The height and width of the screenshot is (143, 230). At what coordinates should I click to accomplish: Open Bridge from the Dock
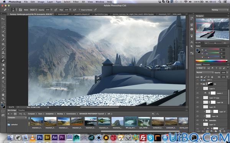click(47, 137)
